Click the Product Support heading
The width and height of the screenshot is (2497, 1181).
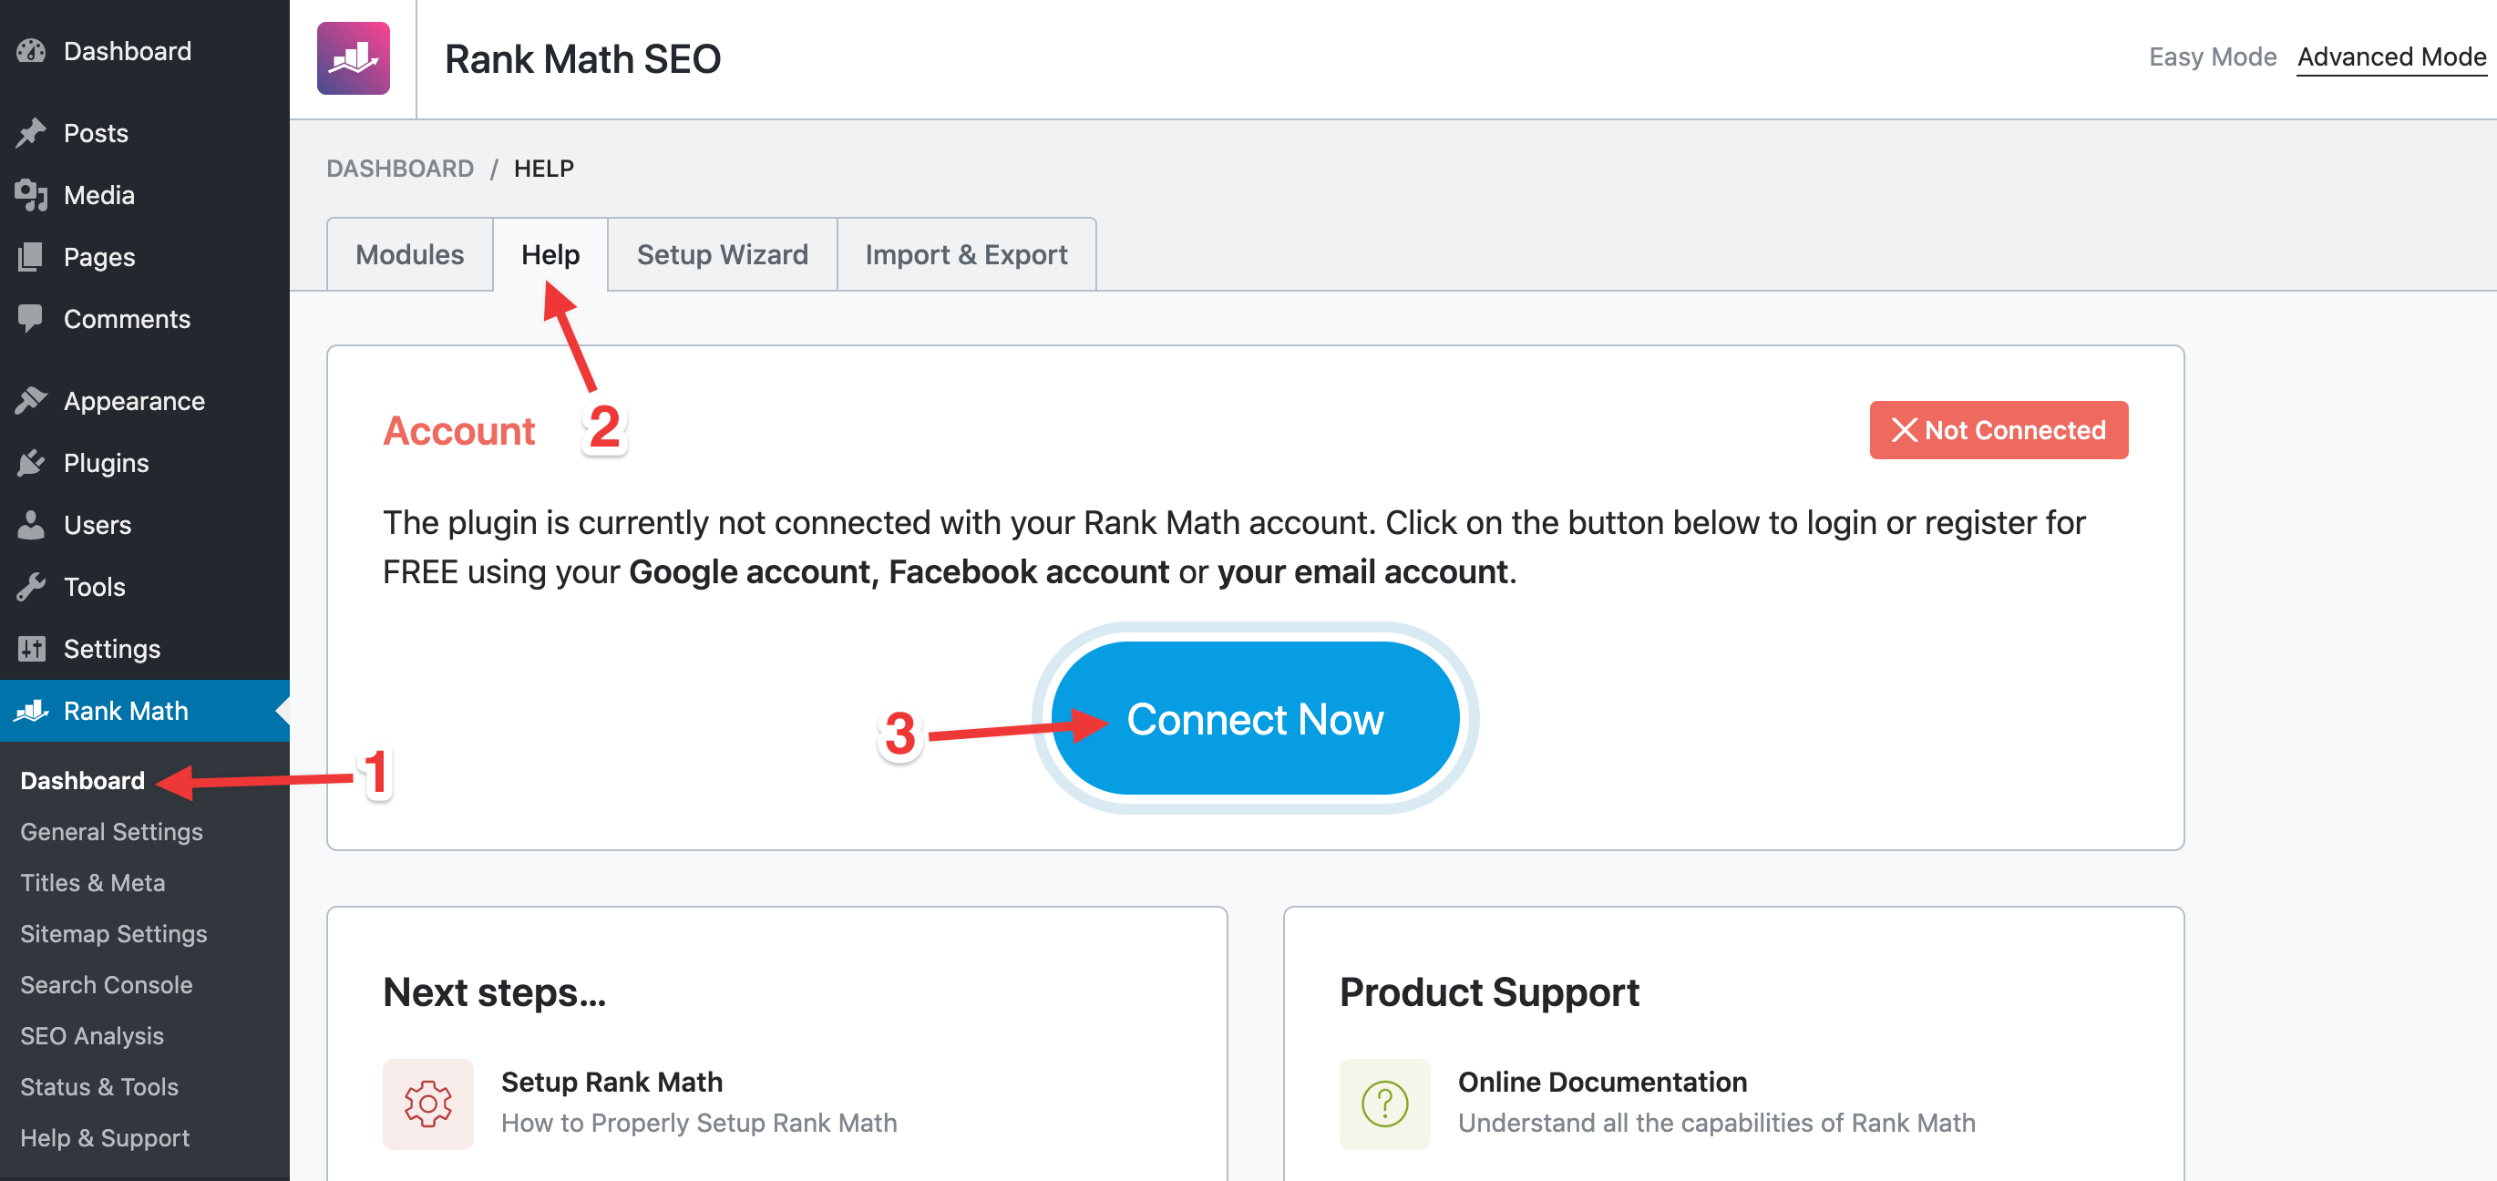1489,992
